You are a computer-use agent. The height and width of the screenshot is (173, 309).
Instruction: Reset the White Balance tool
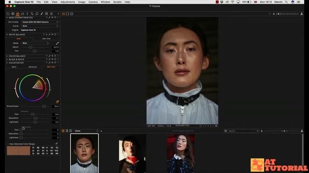(53, 35)
